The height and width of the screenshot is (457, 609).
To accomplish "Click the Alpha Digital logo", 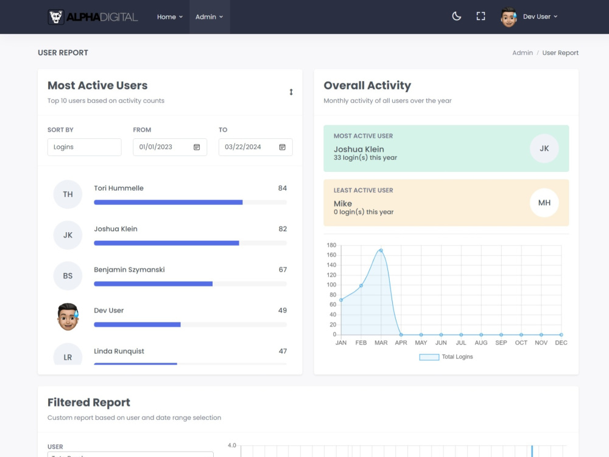I will tap(93, 16).
